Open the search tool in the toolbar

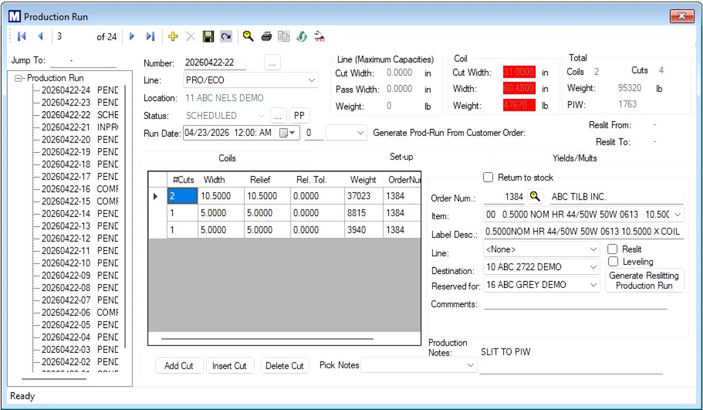(x=248, y=36)
